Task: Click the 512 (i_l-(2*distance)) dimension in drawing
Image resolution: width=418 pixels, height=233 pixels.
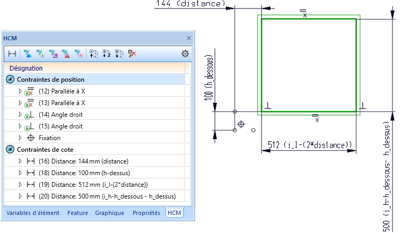Action: (308, 145)
